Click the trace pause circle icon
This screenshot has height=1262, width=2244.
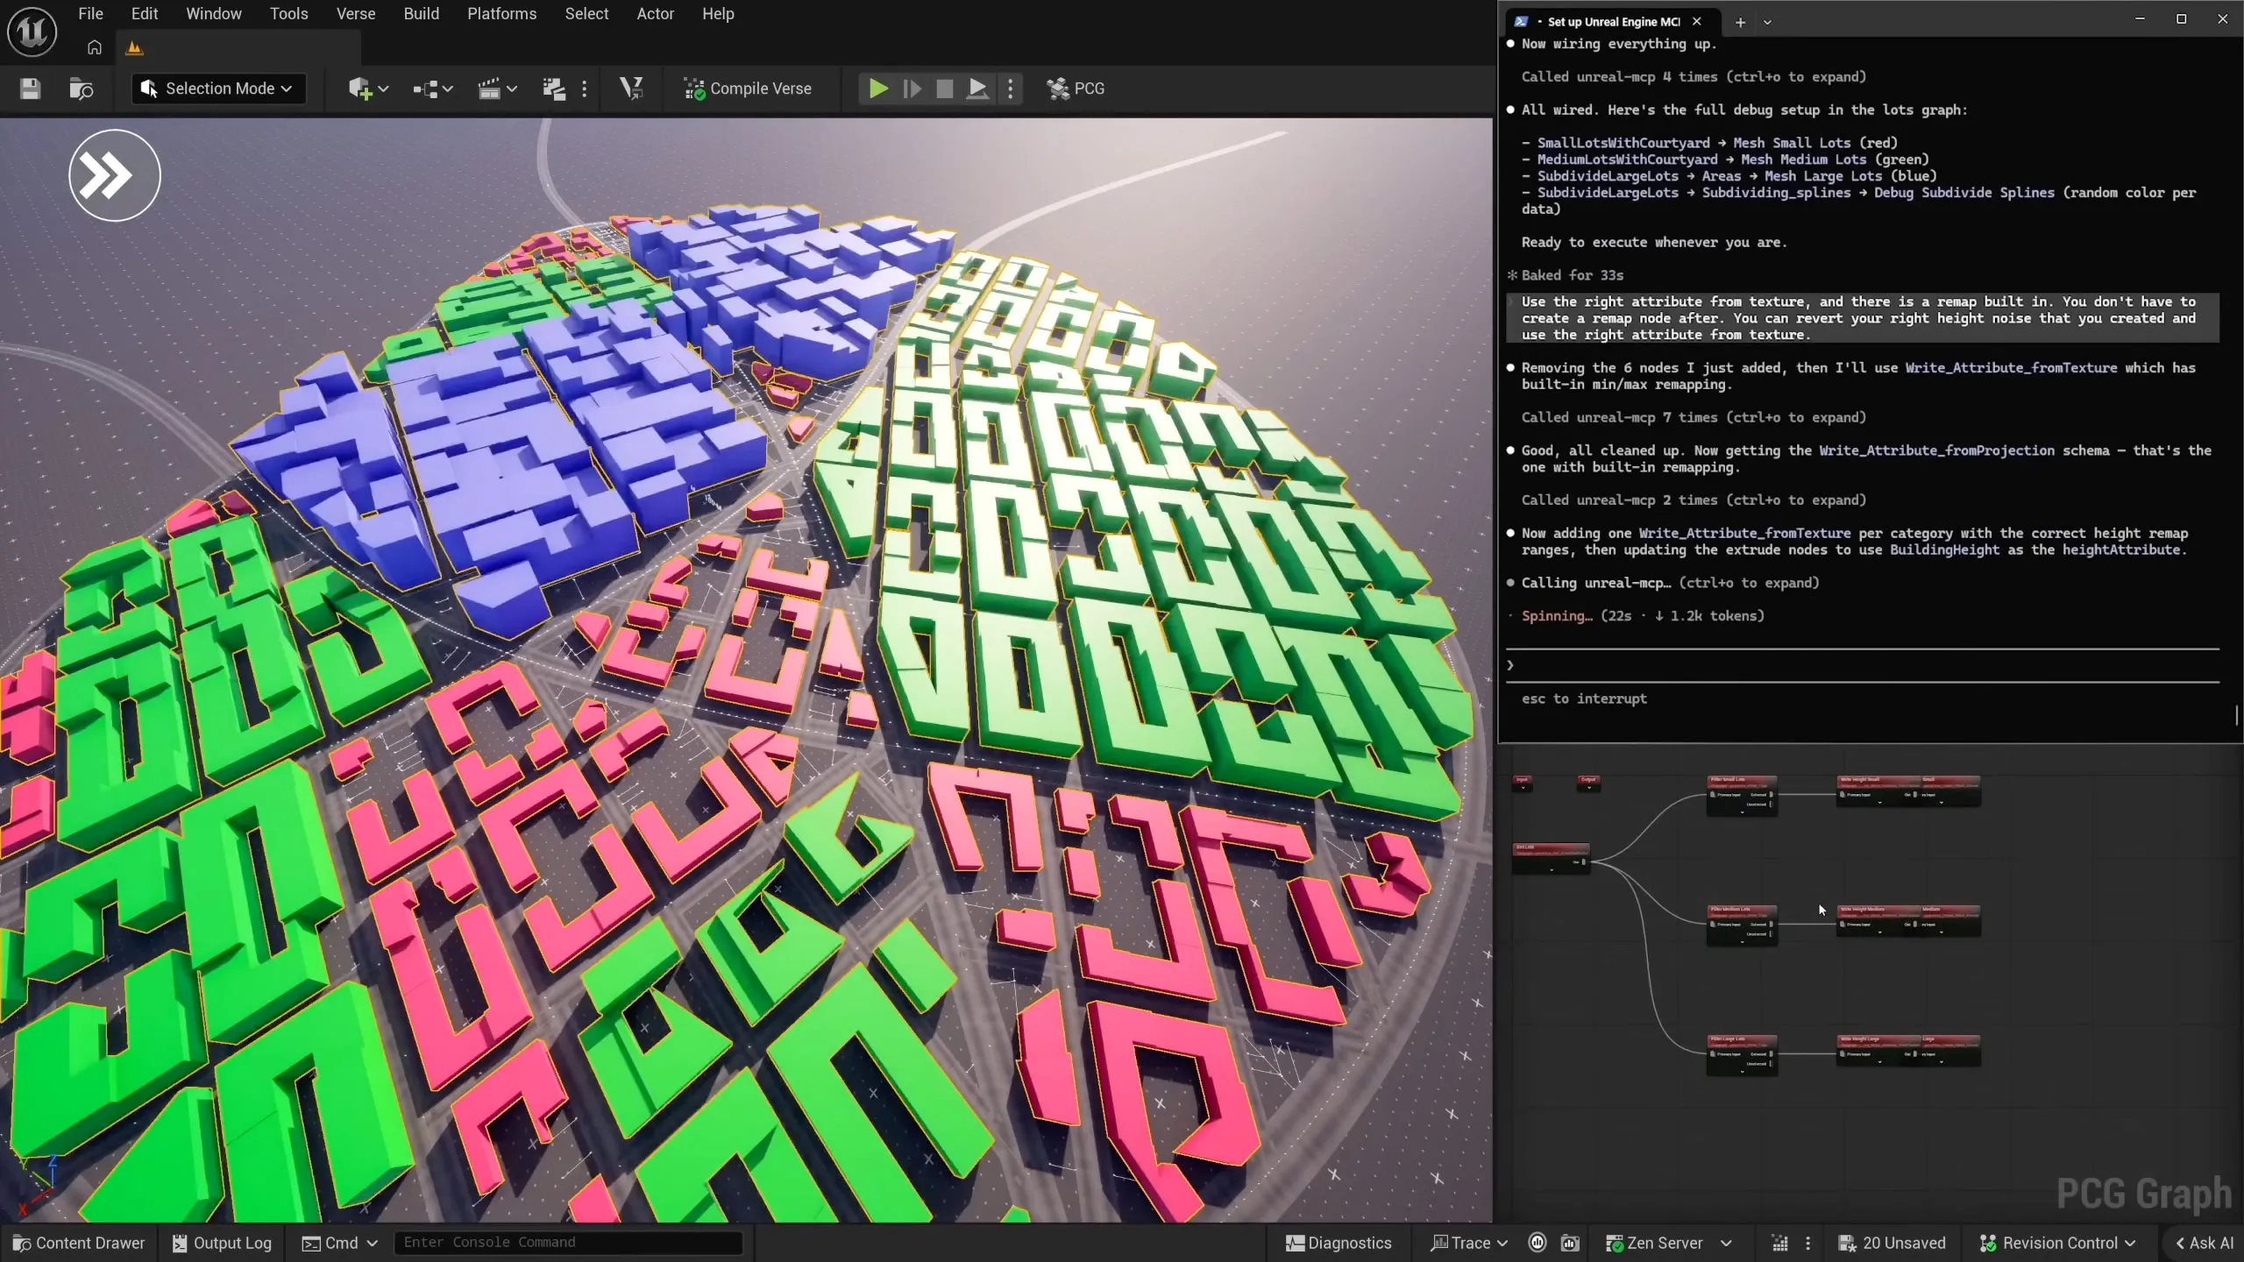1537,1243
